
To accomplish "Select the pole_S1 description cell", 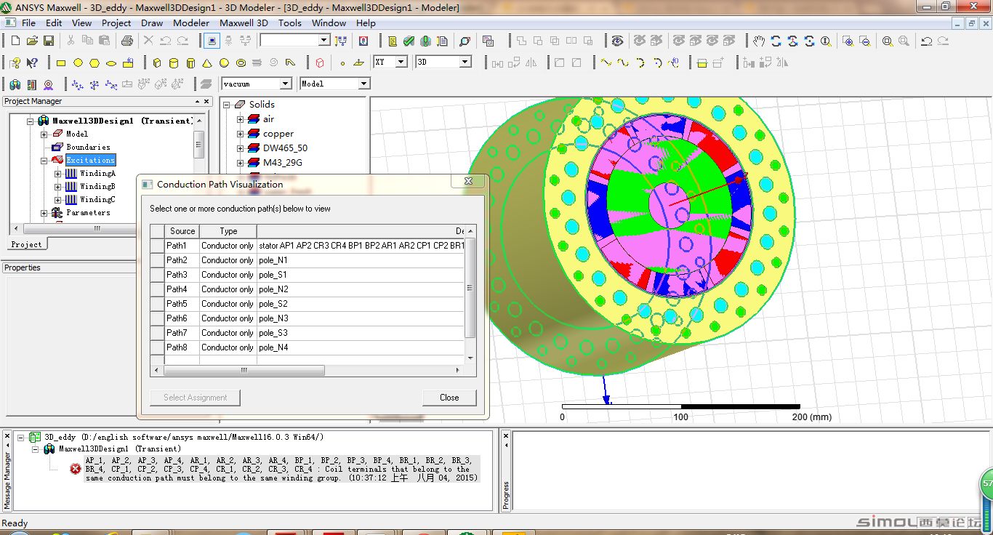I will tap(361, 275).
